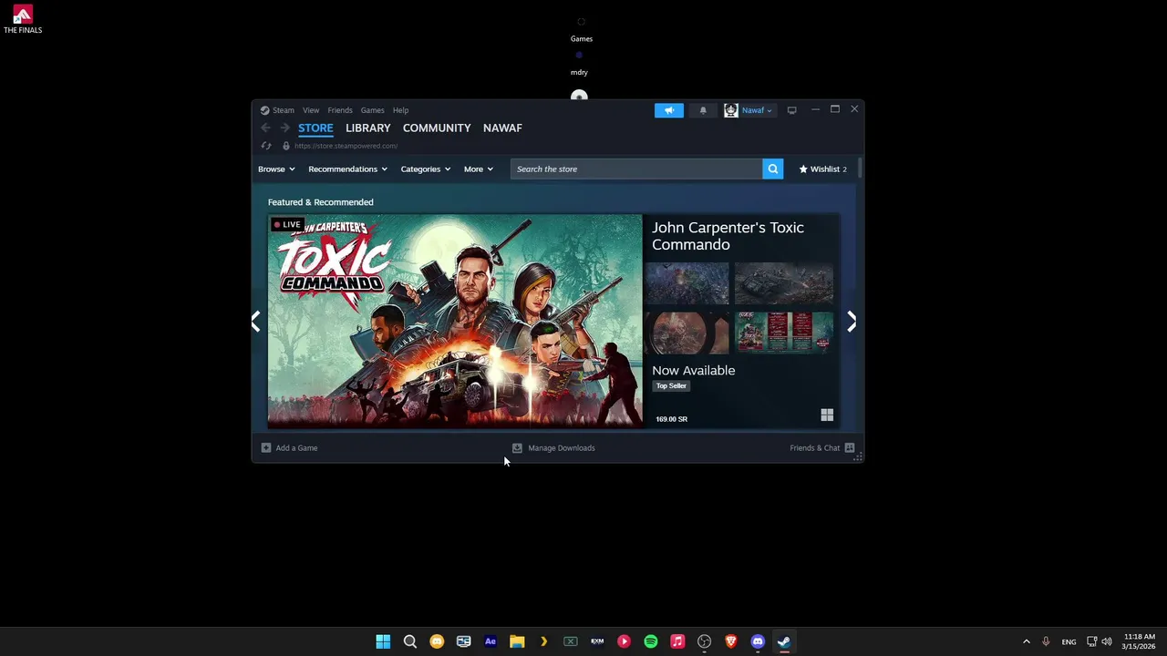Expand the Browse dropdown
This screenshot has width=1167, height=656.
(276, 169)
